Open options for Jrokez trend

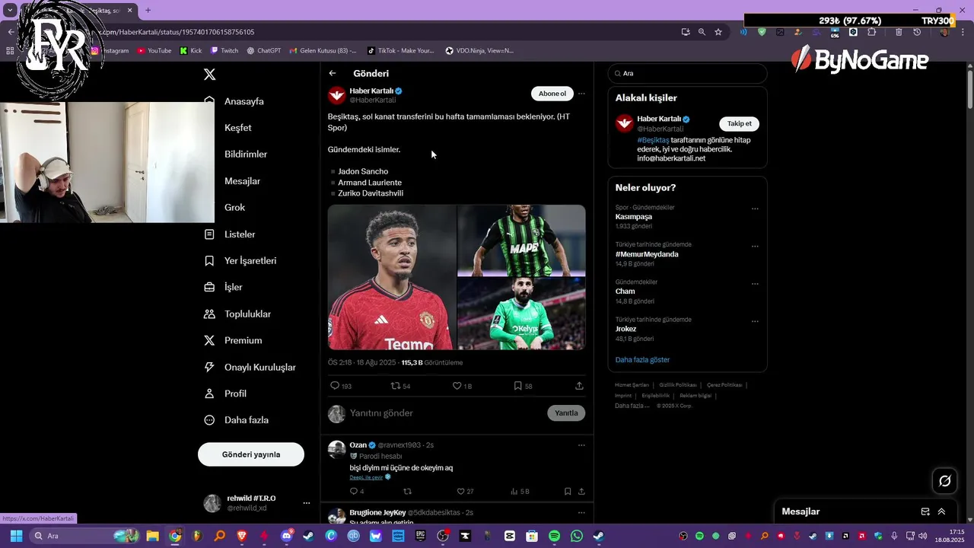click(755, 321)
